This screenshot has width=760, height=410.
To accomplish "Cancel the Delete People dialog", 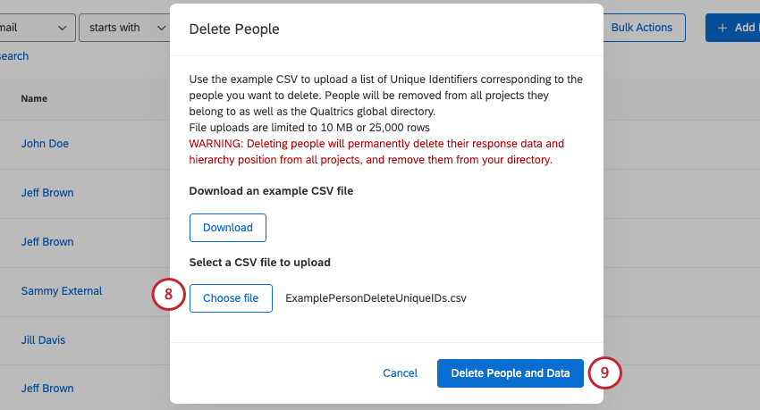I will coord(400,373).
